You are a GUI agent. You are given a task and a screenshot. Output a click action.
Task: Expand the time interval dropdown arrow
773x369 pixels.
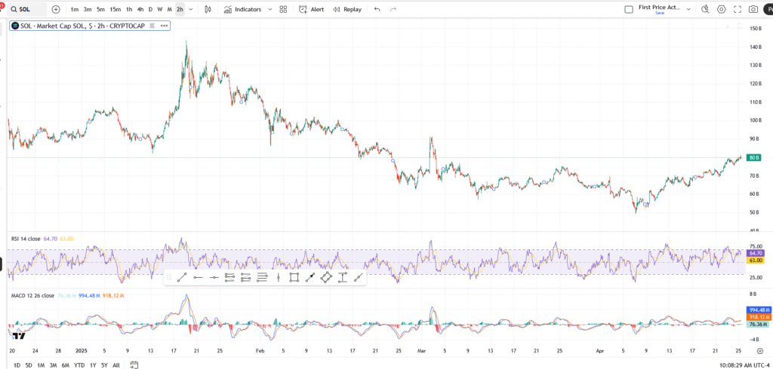click(189, 10)
